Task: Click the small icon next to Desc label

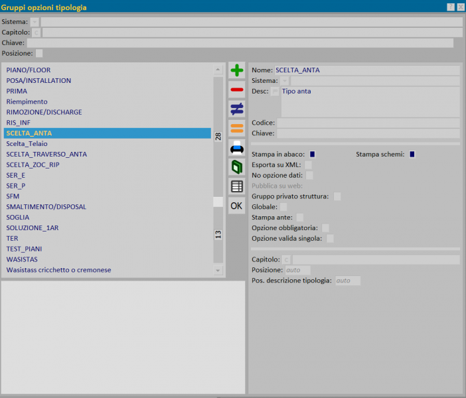Action: tap(275, 91)
